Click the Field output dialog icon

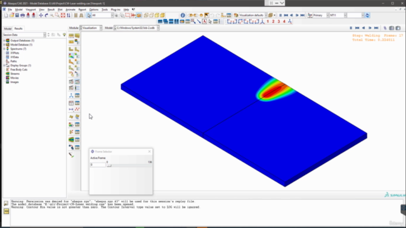(x=310, y=15)
